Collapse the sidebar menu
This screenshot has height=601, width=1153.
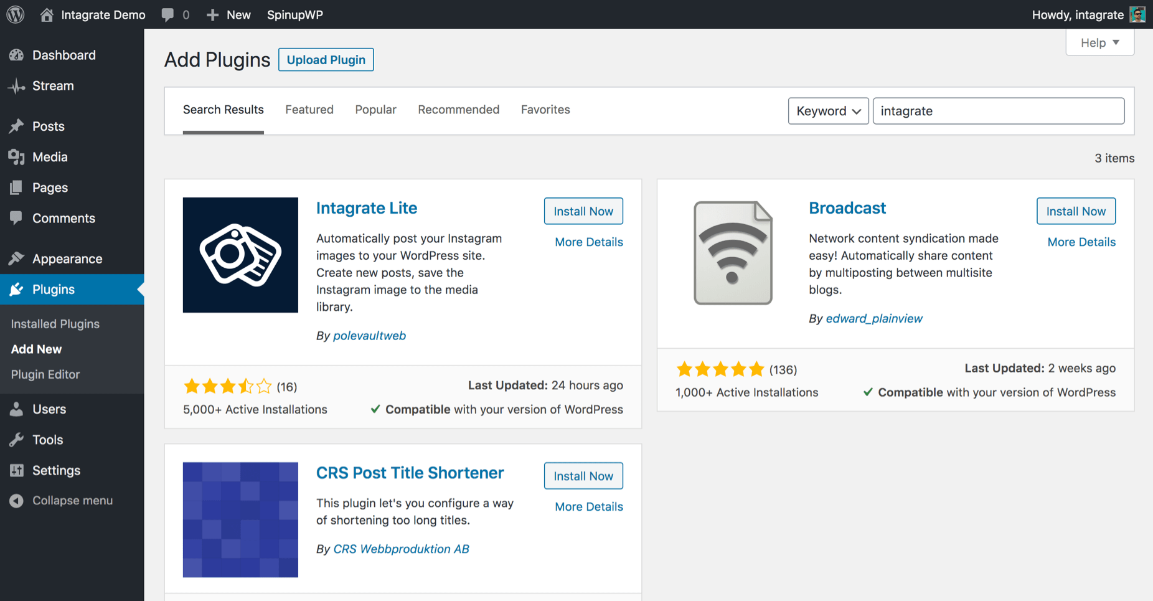61,501
